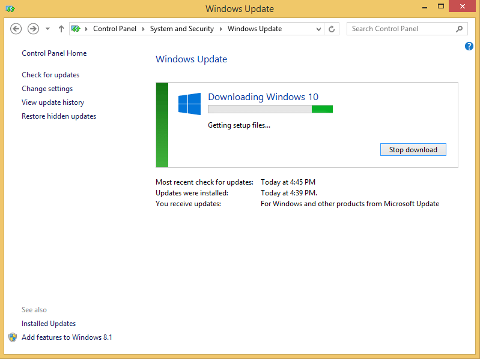This screenshot has width=480, height=359.
Task: Click the Windows 10 download progress bar
Action: click(x=270, y=109)
